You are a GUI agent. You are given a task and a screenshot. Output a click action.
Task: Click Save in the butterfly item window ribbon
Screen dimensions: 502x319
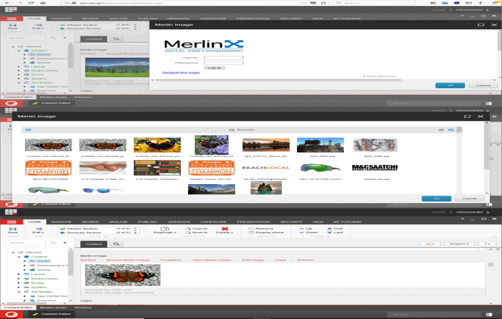[x=13, y=230]
